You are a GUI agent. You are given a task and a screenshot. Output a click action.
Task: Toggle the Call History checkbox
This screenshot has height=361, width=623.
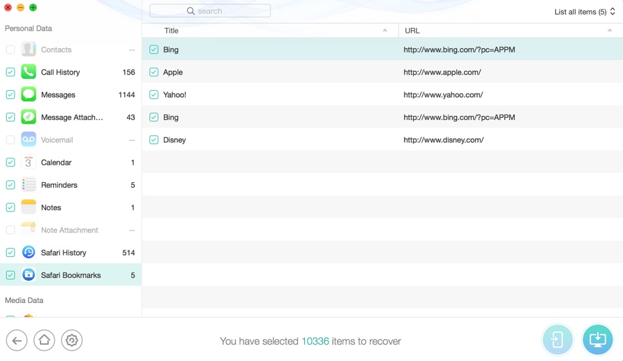tap(10, 72)
